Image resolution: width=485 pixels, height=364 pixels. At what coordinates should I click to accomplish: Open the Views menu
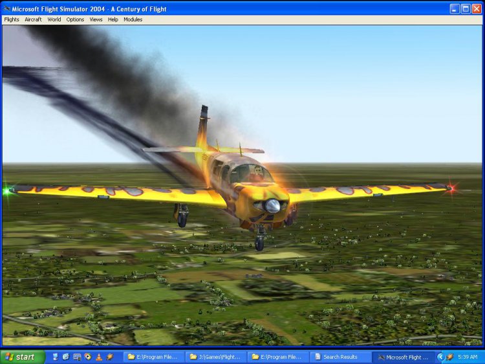(x=96, y=19)
